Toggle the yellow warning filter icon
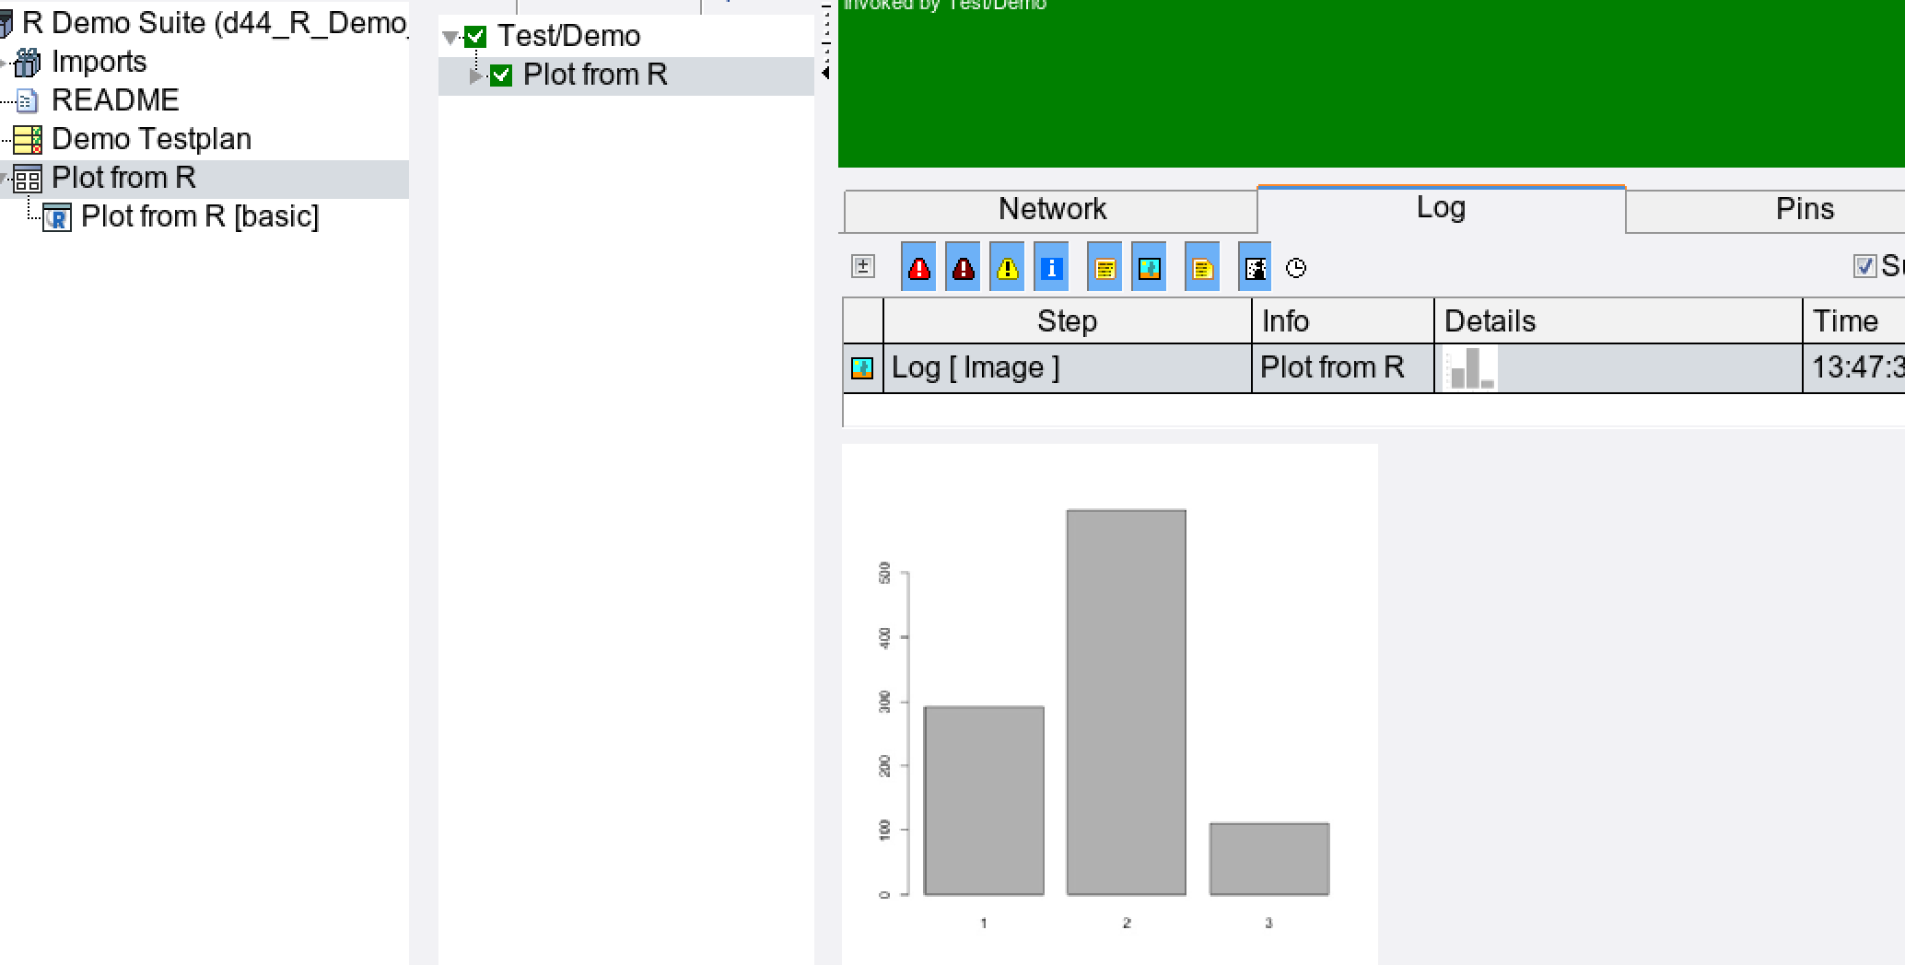The image size is (1905, 965). click(x=1007, y=268)
